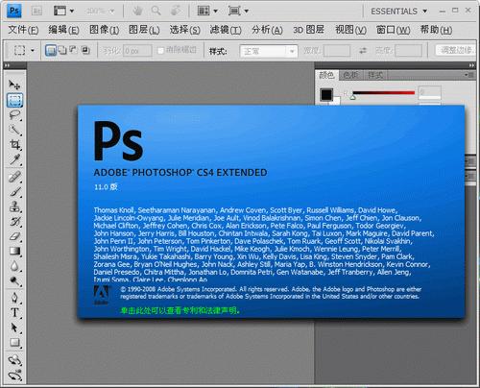Screen dimensions: 480x388
Task: Expand the toolbox double-arrow
Action: click(7, 65)
